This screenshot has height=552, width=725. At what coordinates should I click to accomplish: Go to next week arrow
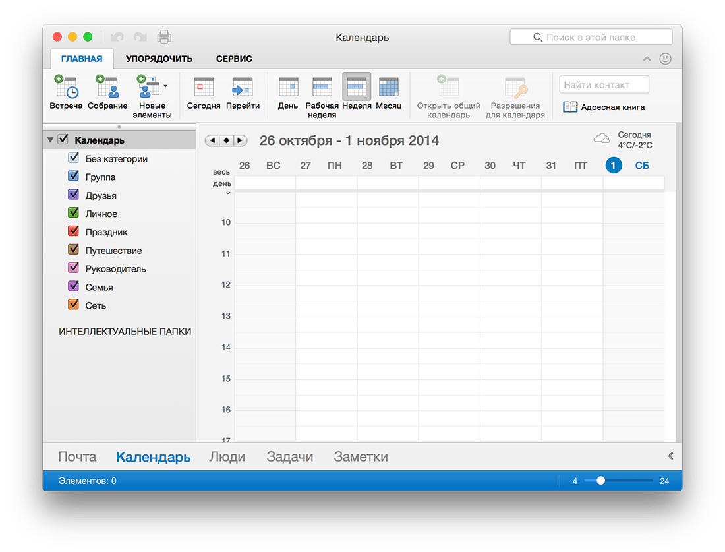point(240,140)
